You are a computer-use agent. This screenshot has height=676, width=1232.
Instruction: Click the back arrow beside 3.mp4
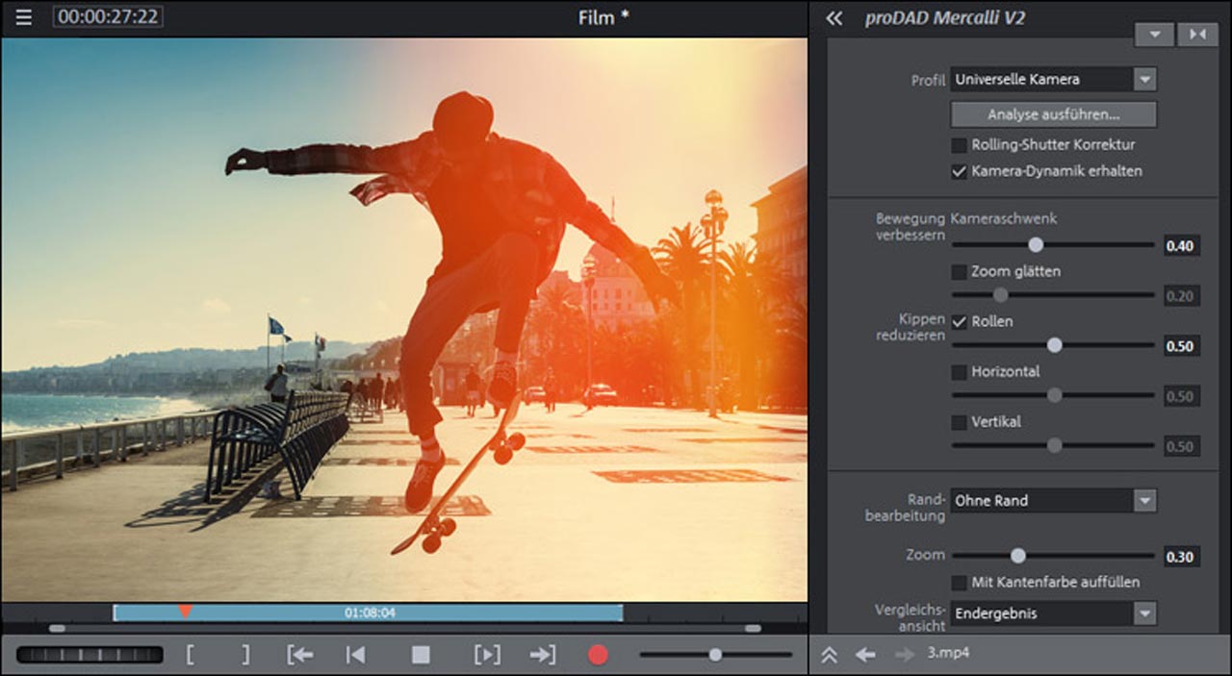(865, 654)
